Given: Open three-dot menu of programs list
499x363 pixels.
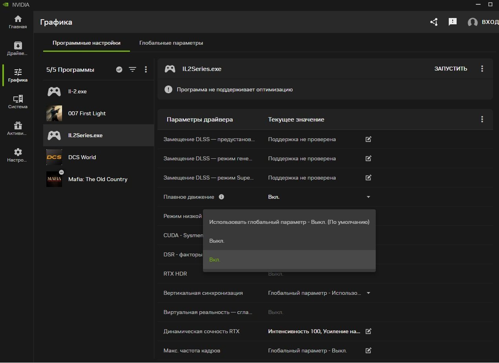Looking at the screenshot, I should tap(146, 69).
